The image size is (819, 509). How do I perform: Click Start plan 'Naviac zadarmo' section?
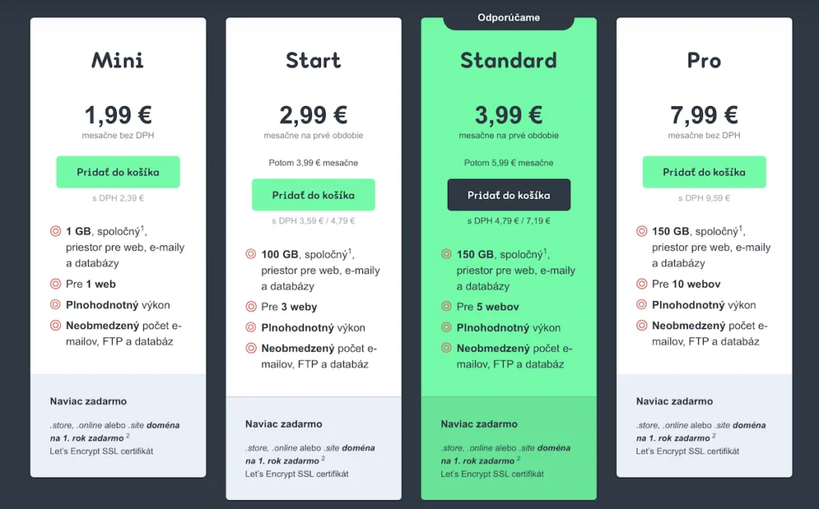314,448
